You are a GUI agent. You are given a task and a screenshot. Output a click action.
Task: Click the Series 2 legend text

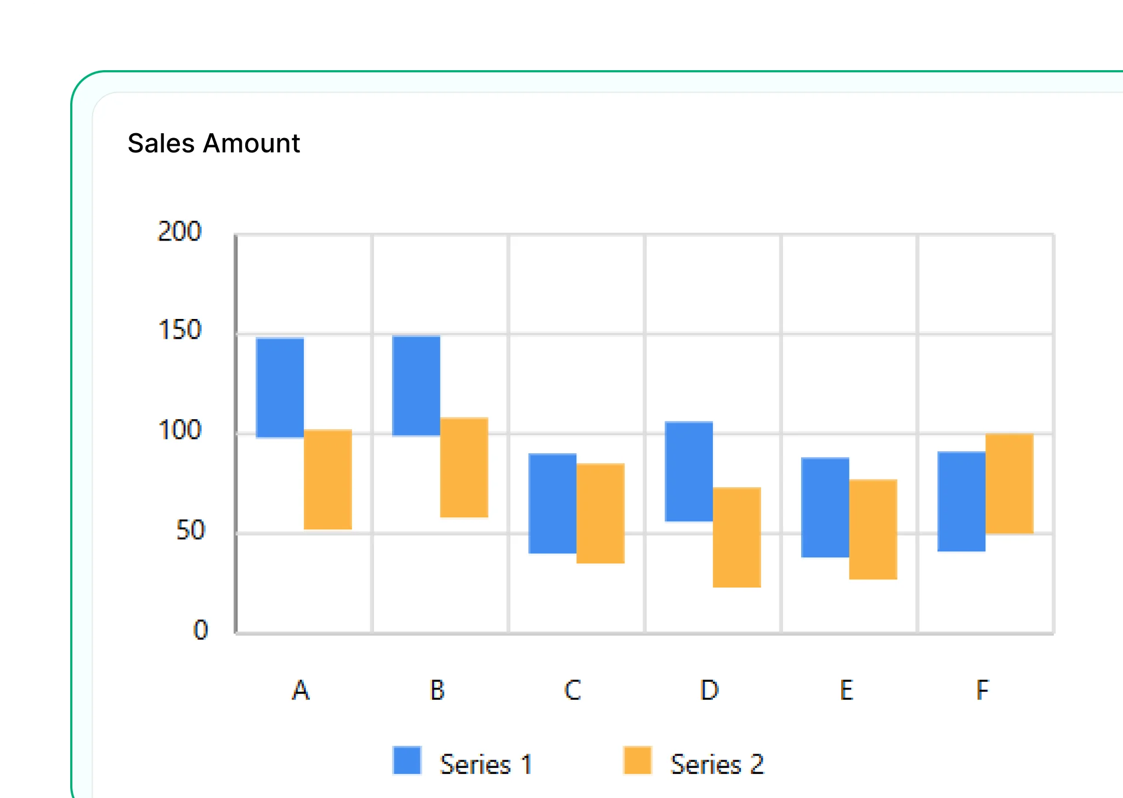(717, 763)
